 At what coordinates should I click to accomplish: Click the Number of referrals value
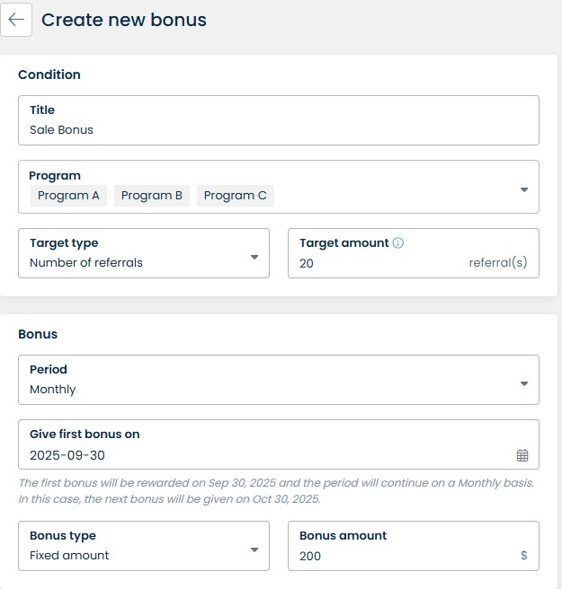(x=86, y=263)
